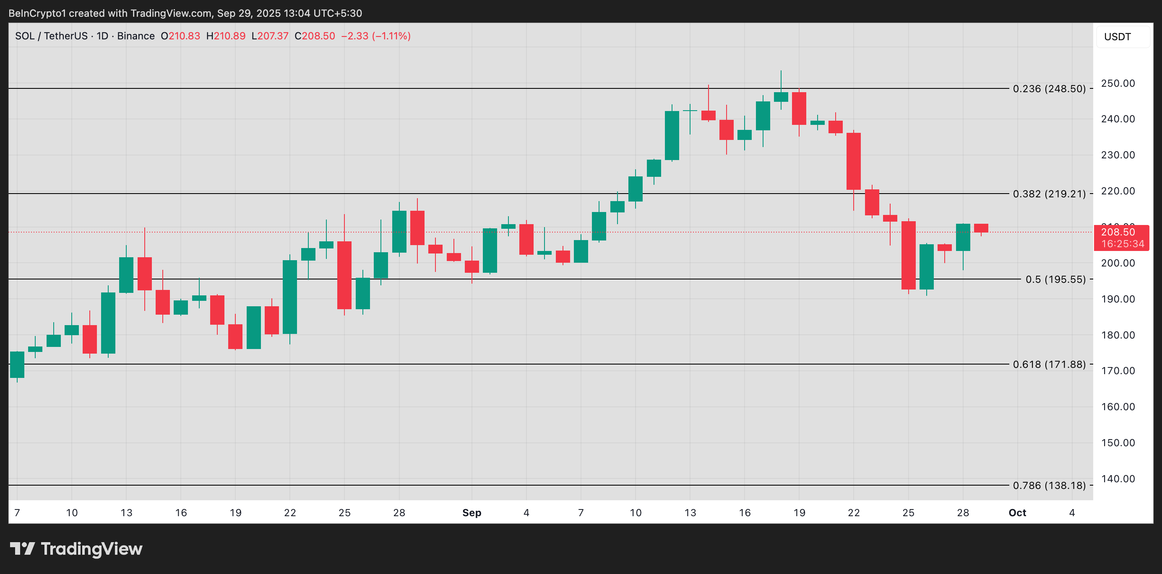Select the 0.236 (248.50) Fibonacci label
1162x574 pixels.
1049,89
